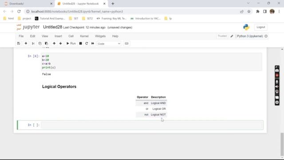The width and height of the screenshot is (284, 160).
Task: Open the View menu
Action: 45,36
